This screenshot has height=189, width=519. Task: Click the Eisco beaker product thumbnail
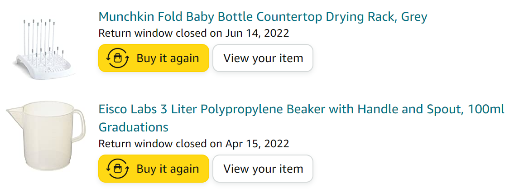tap(46, 136)
